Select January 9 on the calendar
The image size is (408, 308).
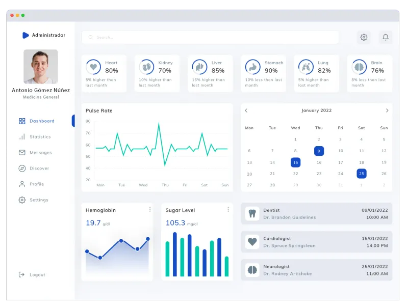pyautogui.click(x=319, y=151)
